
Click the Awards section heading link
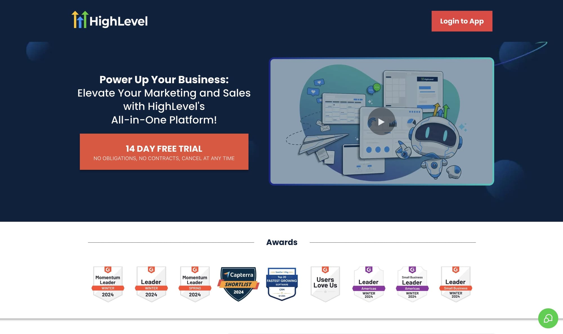click(x=282, y=242)
